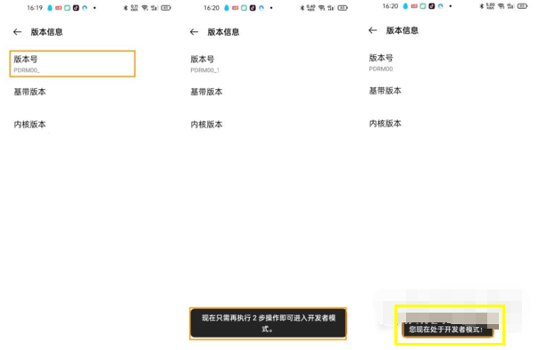Image resolution: width=539 pixels, height=350 pixels.
Task: Tap TikTok notification icon in right status bar
Action: tap(431, 6)
